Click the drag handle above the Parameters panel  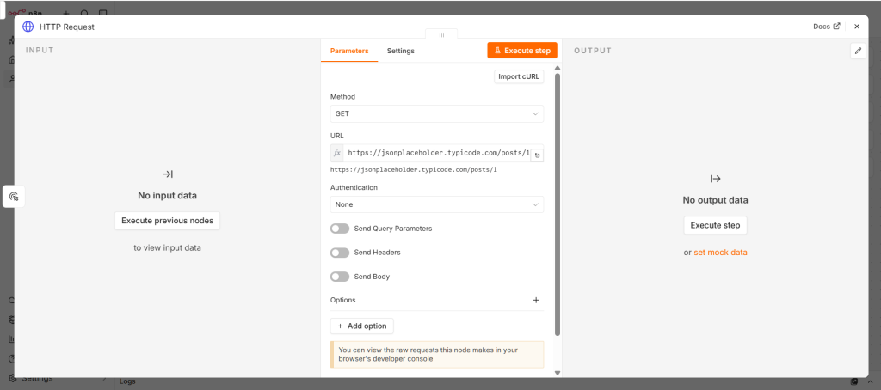(x=441, y=34)
